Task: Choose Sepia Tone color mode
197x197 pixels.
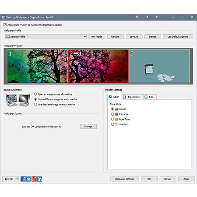Action: click(113, 119)
